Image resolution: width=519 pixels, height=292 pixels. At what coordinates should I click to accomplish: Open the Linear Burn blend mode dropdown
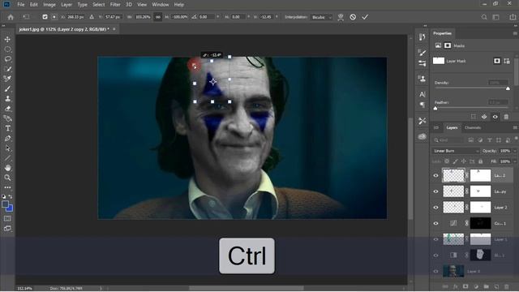(x=456, y=151)
